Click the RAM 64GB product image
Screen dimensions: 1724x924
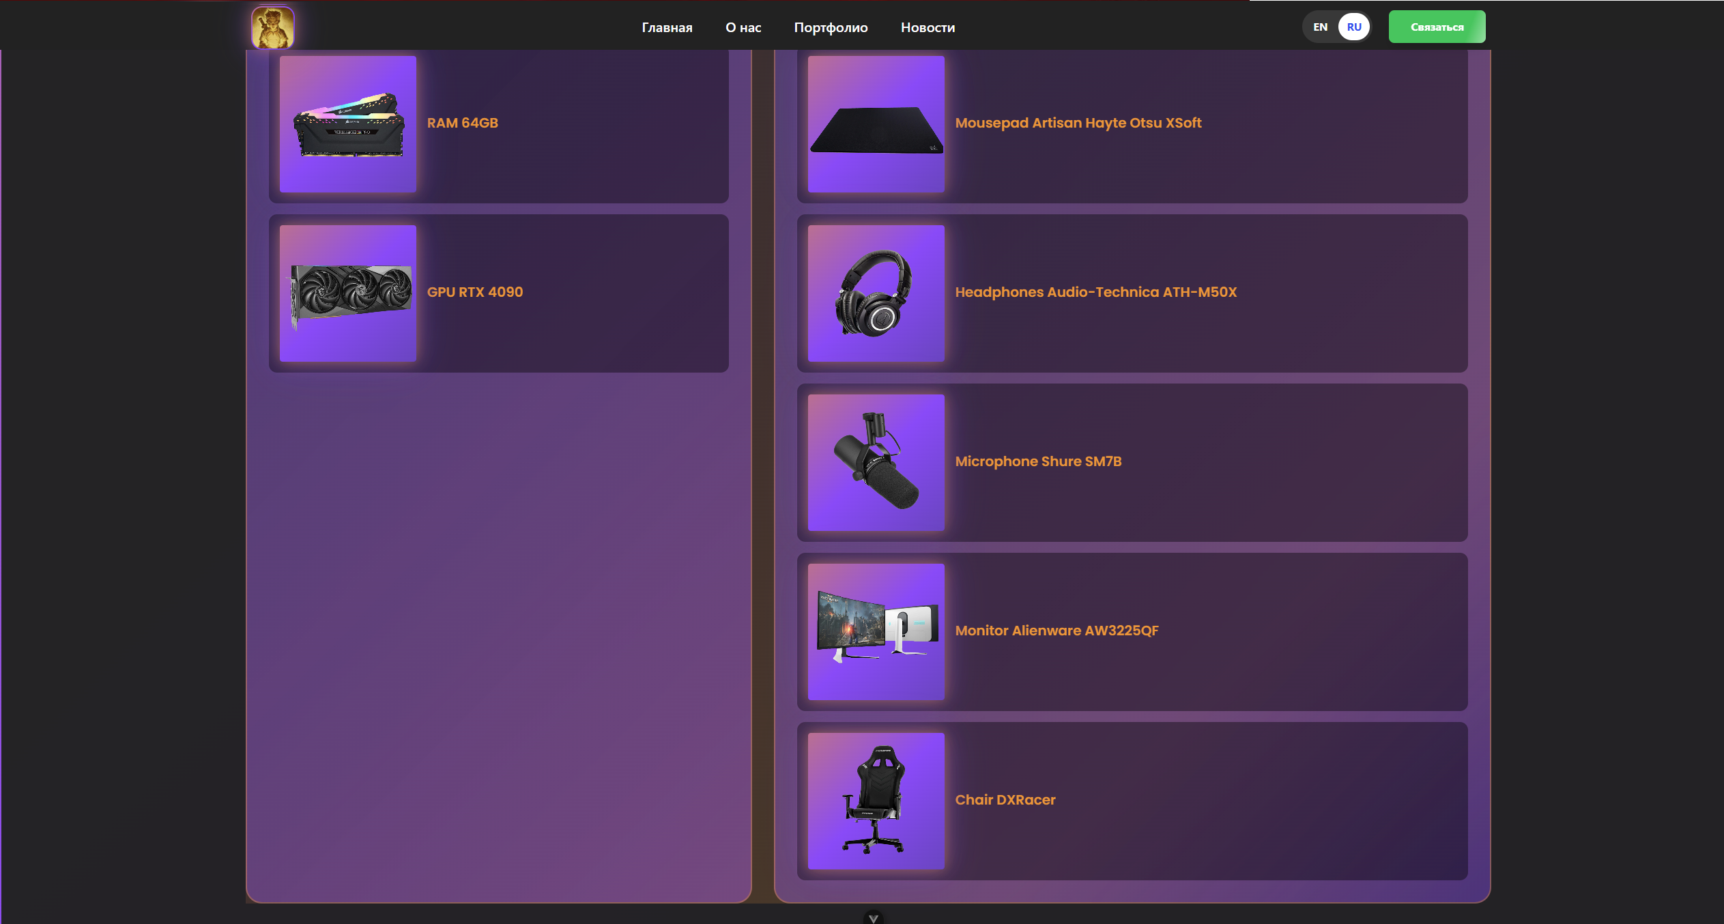(x=348, y=124)
